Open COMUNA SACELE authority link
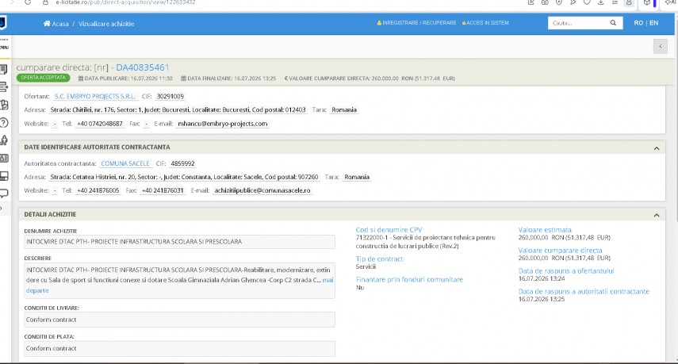678x364 pixels. tap(125, 163)
